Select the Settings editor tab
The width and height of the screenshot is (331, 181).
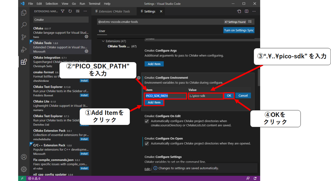coord(151,12)
